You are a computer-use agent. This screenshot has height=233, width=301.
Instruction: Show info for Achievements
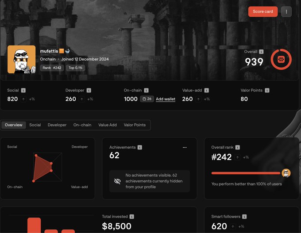[140, 147]
